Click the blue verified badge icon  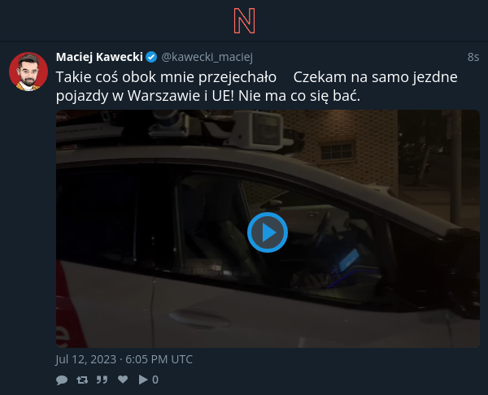[x=151, y=57]
